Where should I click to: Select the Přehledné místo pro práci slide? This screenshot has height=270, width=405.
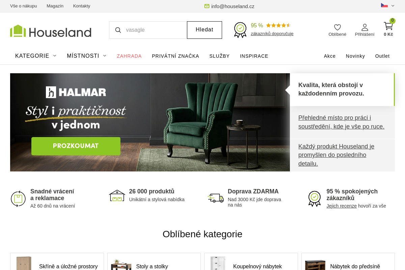[x=342, y=122]
